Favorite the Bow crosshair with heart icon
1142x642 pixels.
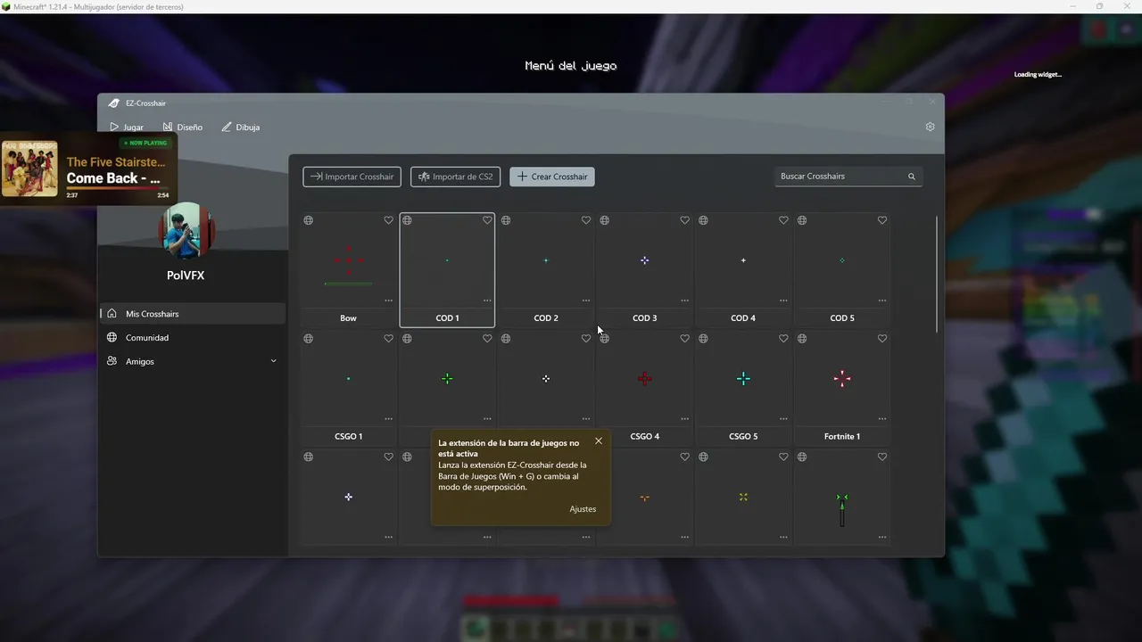[x=388, y=220]
